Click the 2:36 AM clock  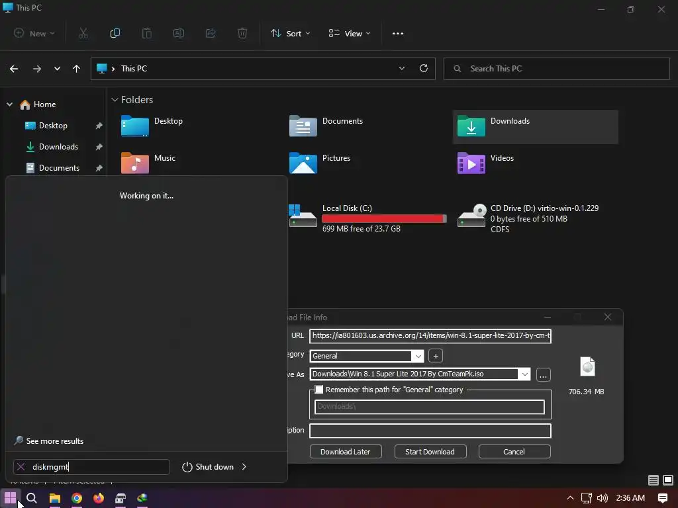pos(630,498)
